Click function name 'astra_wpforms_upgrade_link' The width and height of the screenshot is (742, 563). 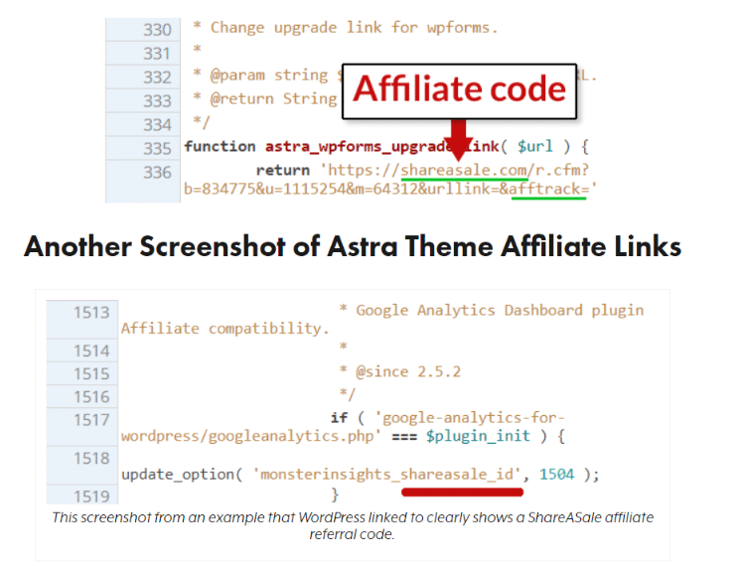tap(381, 147)
